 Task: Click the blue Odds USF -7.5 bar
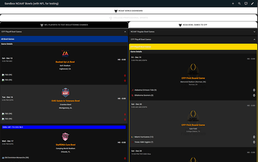click(x=64, y=127)
